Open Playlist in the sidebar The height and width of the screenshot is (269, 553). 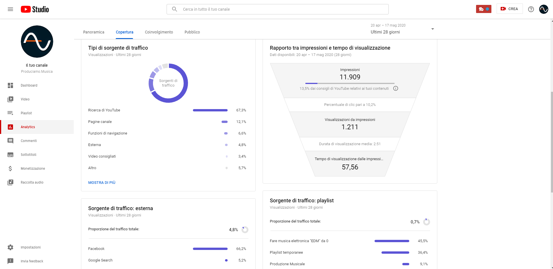tap(37, 113)
